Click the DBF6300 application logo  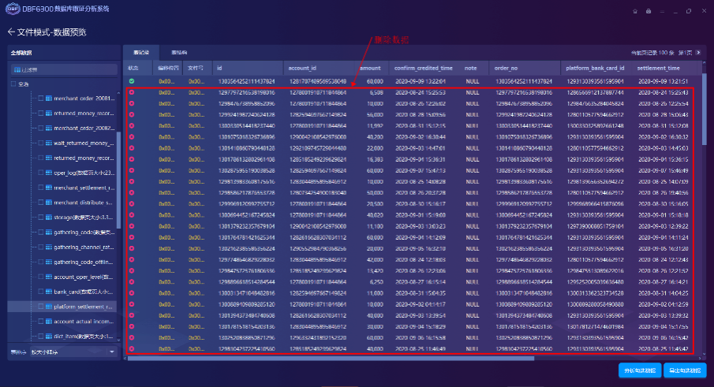[x=13, y=9]
